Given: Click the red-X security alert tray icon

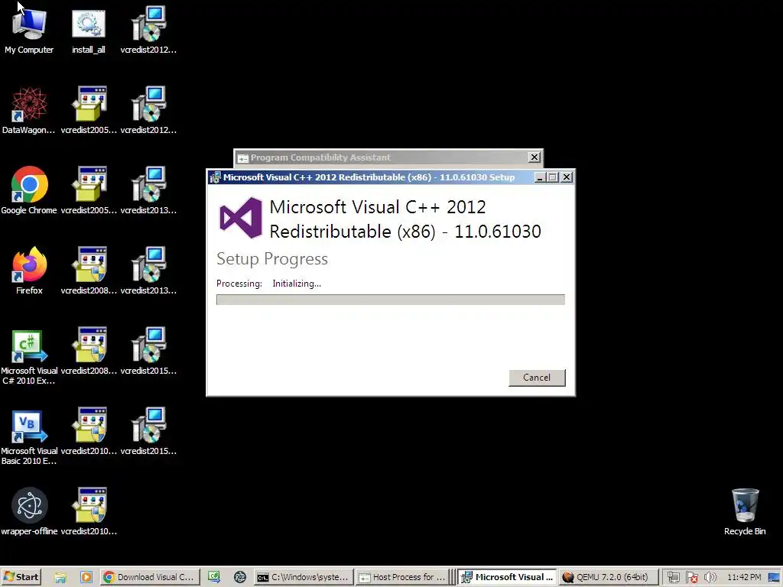Looking at the screenshot, I should pyautogui.click(x=691, y=578).
